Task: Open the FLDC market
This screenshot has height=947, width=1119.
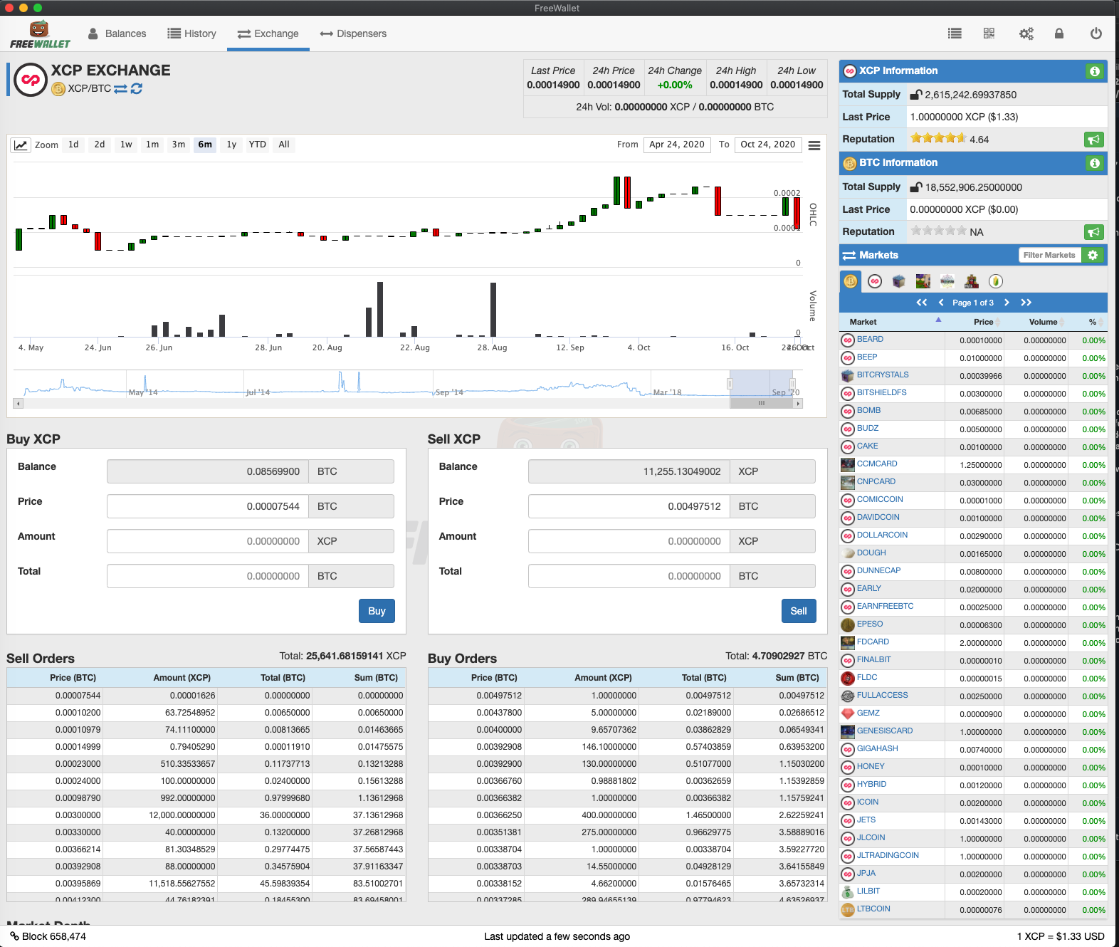Action: 867,678
